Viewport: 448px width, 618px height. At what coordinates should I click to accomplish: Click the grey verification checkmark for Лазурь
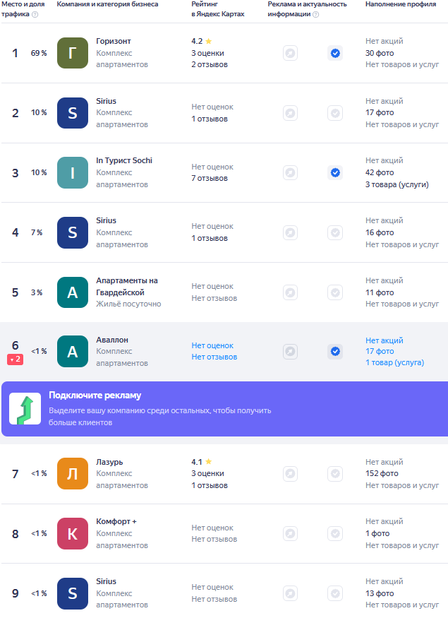pos(335,473)
